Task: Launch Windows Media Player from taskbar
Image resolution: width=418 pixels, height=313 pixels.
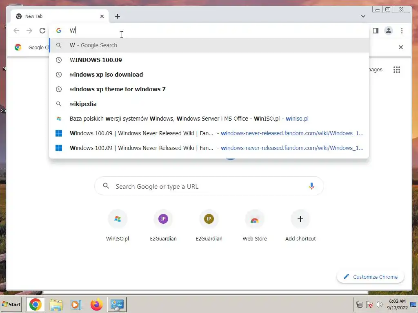Action: [x=76, y=305]
